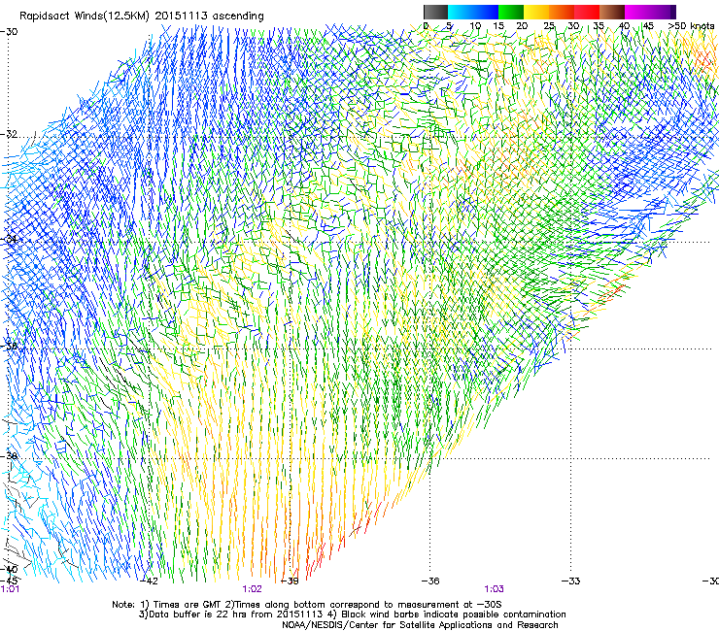Image resolution: width=719 pixels, height=631 pixels.
Task: Click the cyan segment of the speed color bar
Action: pos(461,12)
